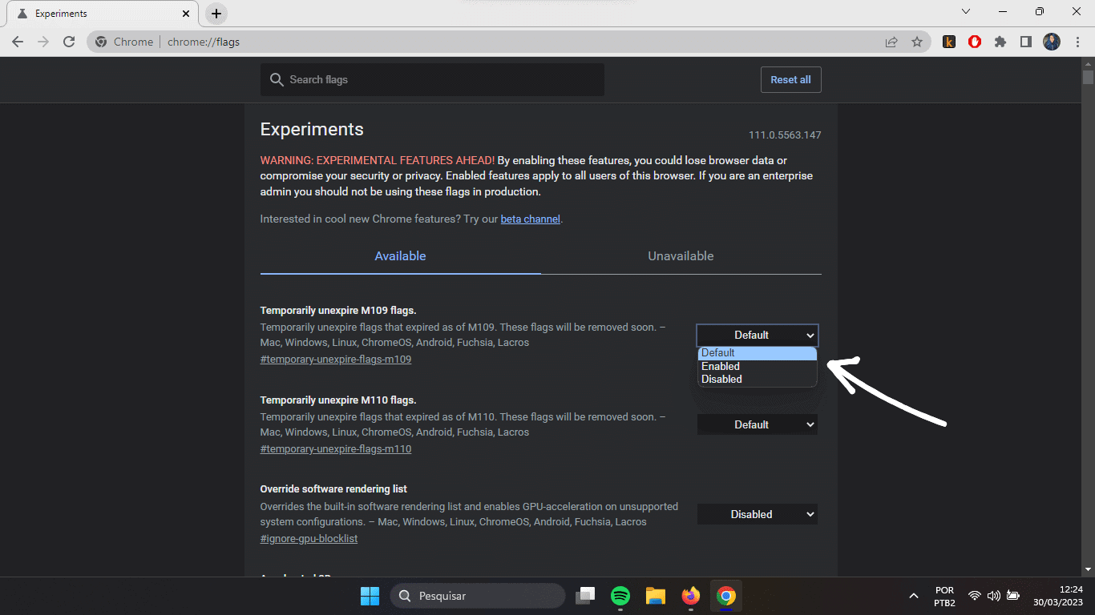Click the Override software rendering list title
1095x615 pixels.
coord(333,488)
